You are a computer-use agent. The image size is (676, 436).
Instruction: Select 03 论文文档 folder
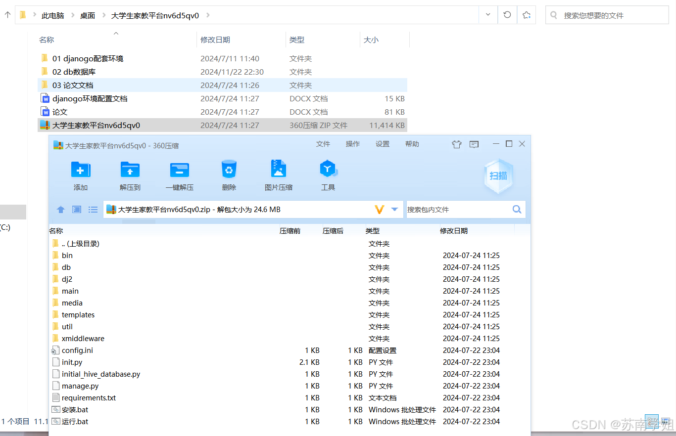tap(222, 85)
